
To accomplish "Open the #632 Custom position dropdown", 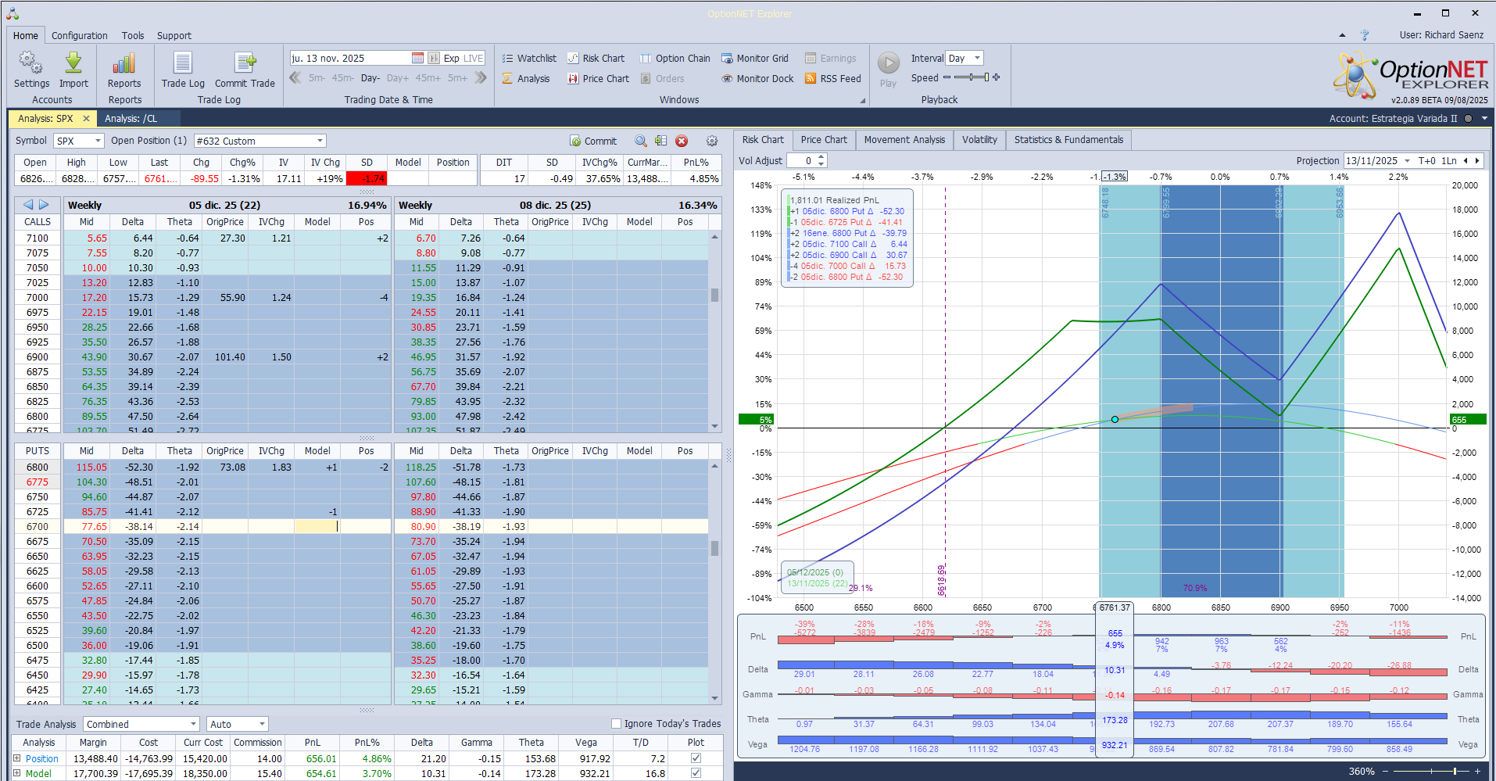I will click(320, 141).
